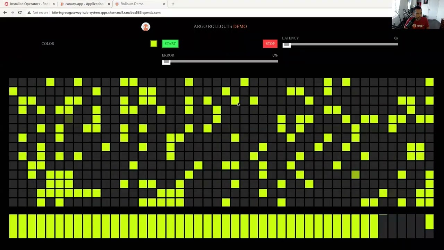Click the ARGO ROLLOUTS DEMO title
444x250 pixels.
[220, 26]
